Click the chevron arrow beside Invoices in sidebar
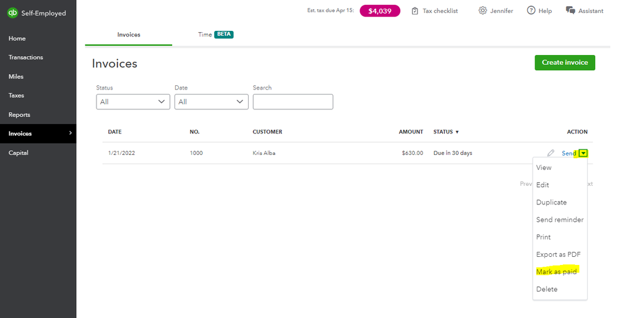 [71, 133]
